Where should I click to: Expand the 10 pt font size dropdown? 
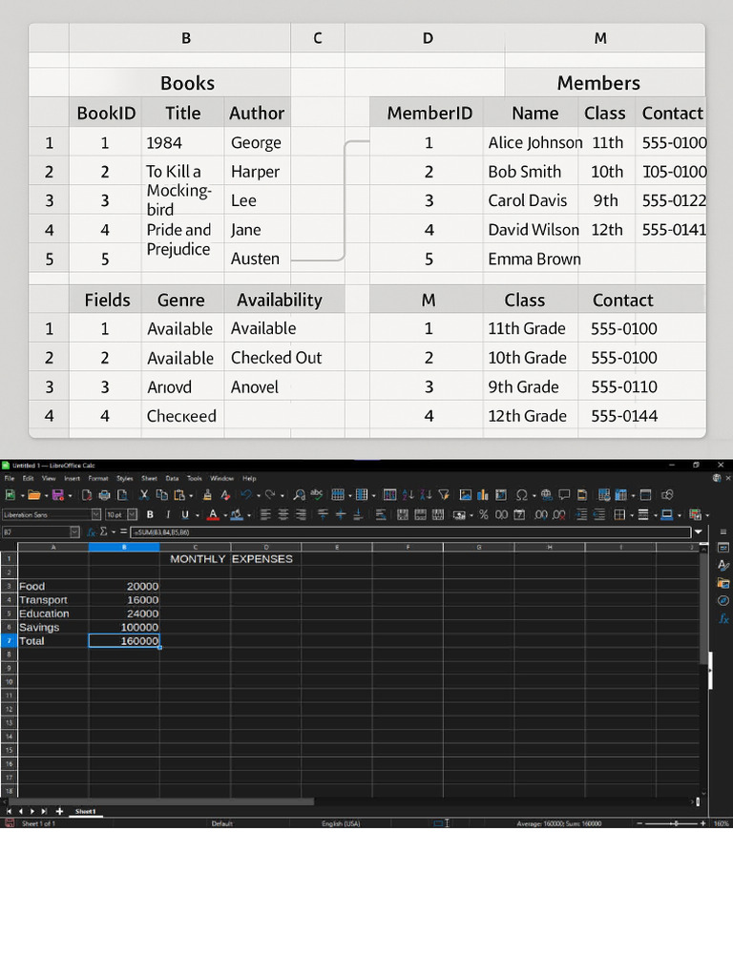(x=132, y=515)
